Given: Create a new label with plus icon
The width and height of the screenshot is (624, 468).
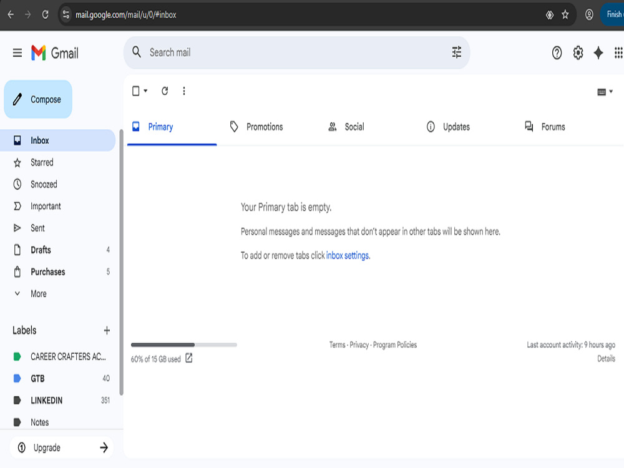Looking at the screenshot, I should pos(107,330).
